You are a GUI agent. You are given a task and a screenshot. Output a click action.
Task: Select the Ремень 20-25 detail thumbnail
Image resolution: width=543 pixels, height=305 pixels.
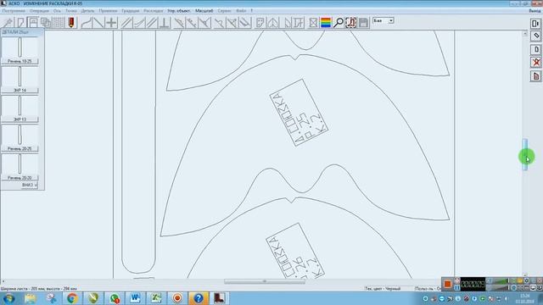click(20, 137)
